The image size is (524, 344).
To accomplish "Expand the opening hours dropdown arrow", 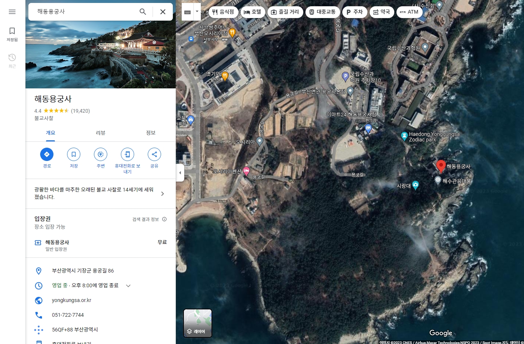I will (128, 286).
